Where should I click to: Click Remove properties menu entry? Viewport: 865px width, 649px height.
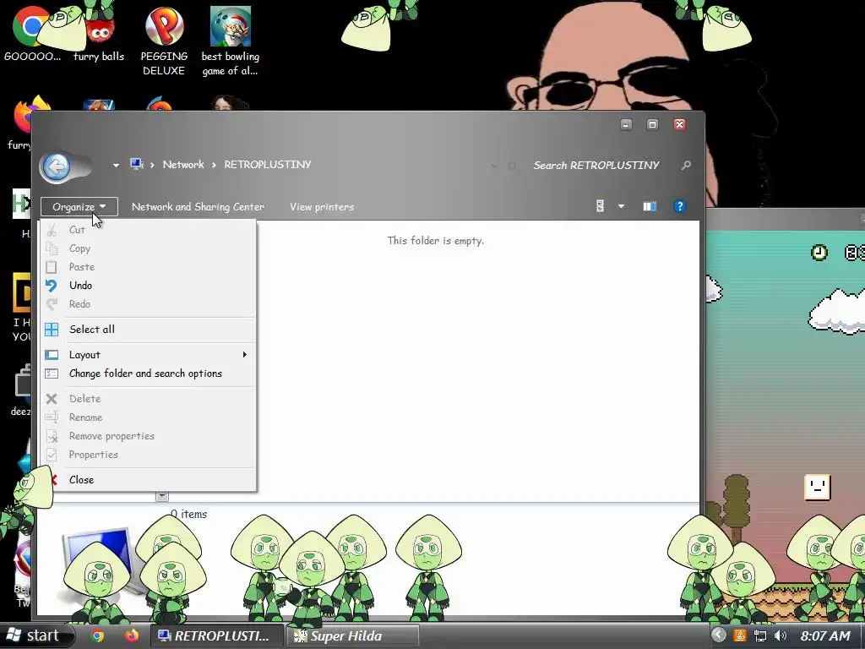tap(149, 436)
